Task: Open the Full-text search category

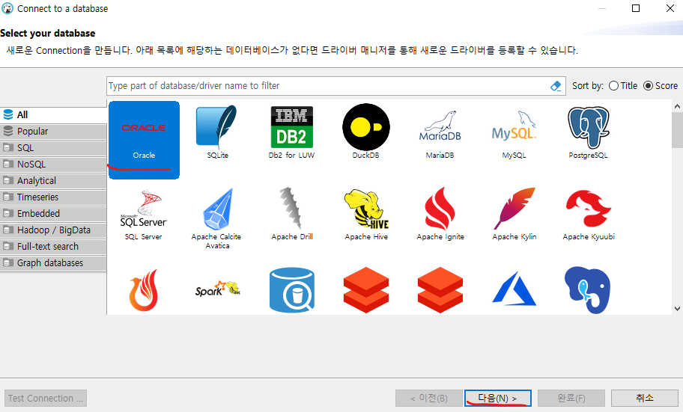Action: pyautogui.click(x=53, y=247)
